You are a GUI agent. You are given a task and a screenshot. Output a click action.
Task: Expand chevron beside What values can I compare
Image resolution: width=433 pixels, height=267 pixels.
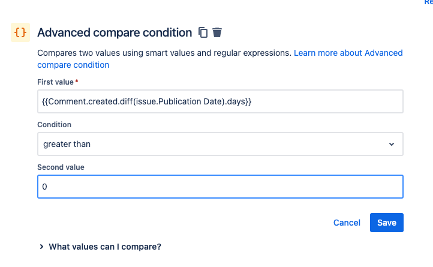point(41,247)
